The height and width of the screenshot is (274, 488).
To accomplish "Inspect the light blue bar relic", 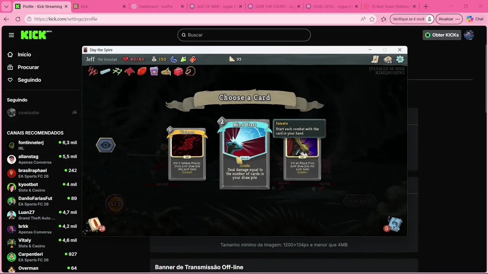I will tap(105, 71).
